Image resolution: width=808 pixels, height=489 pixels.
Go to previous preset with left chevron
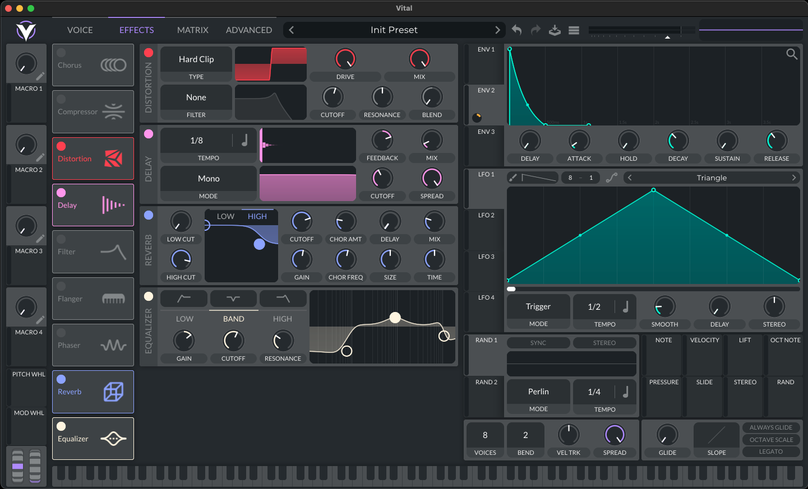click(x=292, y=30)
